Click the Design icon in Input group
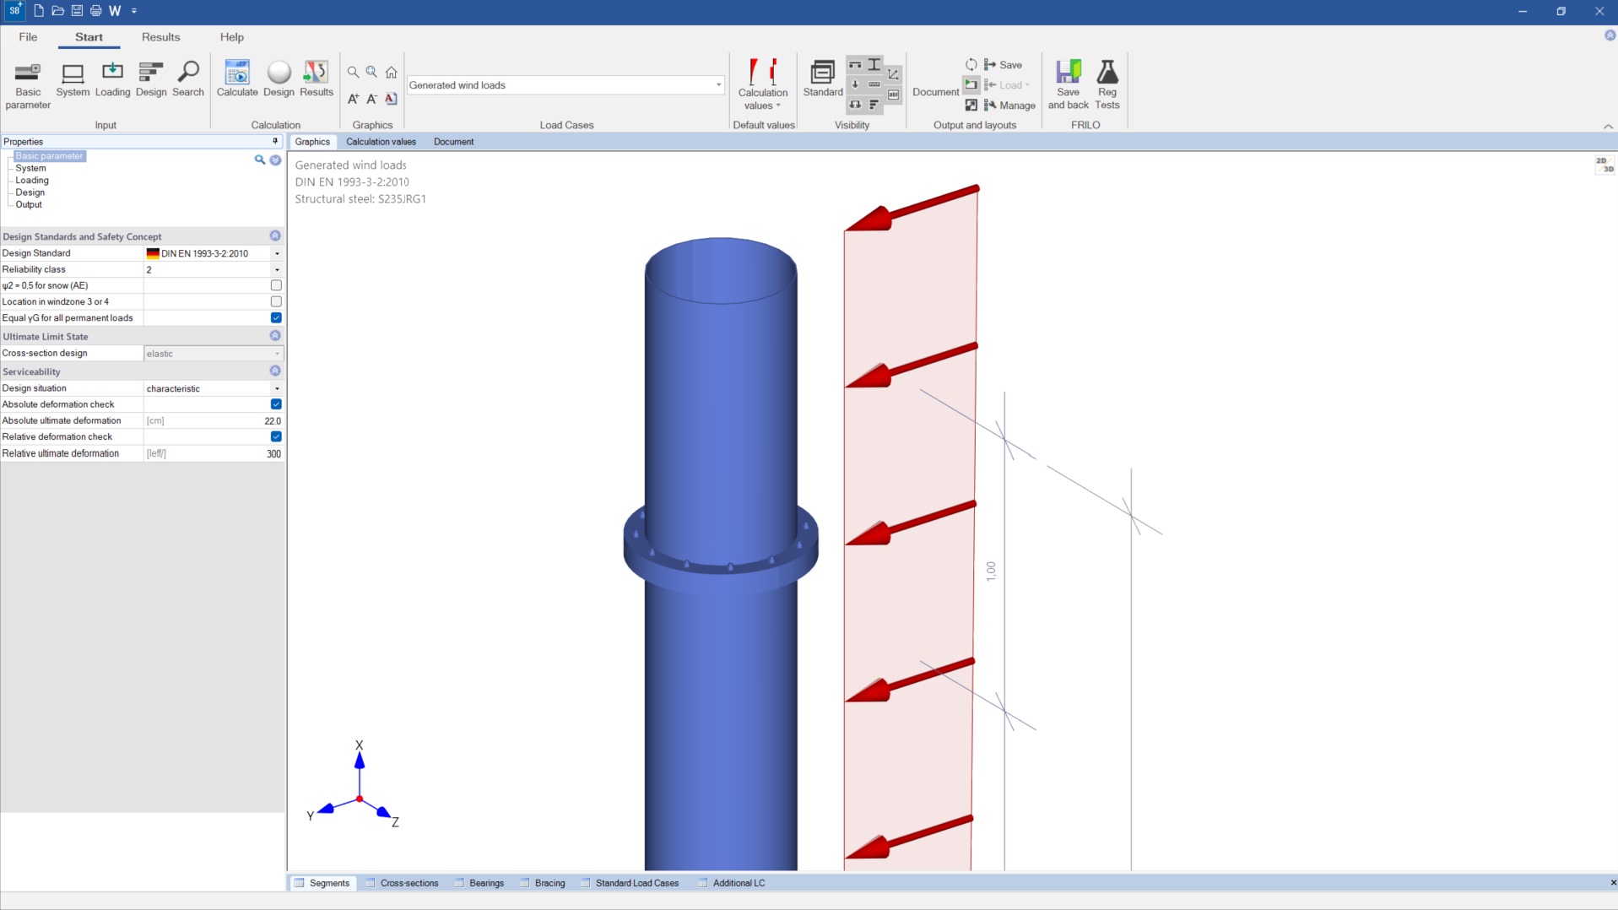The height and width of the screenshot is (910, 1618). [151, 80]
